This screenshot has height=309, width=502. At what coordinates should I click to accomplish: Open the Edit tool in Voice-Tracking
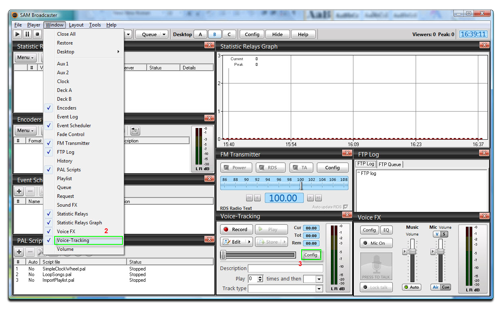coord(234,242)
